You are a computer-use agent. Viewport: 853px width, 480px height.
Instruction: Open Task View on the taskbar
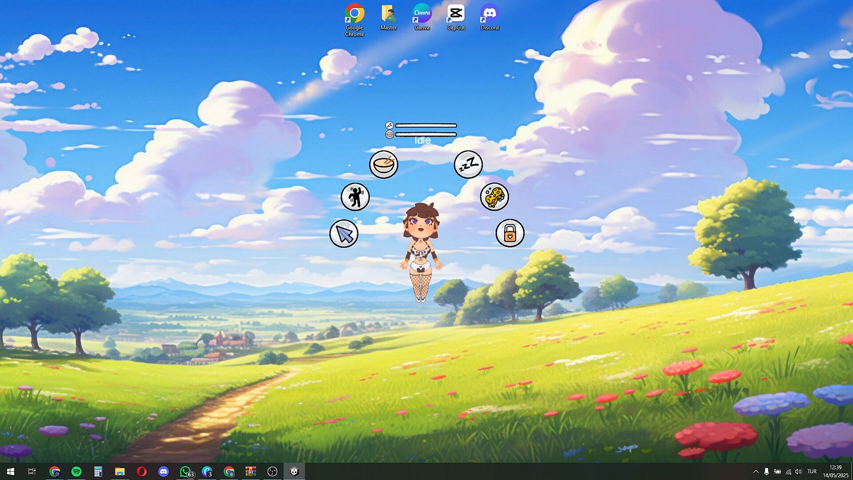coord(32,472)
